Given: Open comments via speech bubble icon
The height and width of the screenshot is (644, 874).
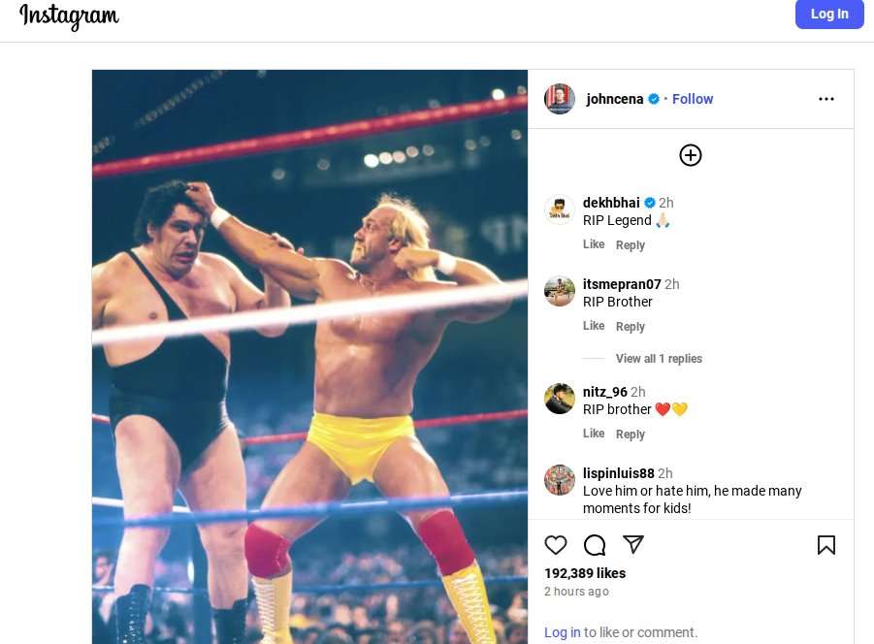Looking at the screenshot, I should [x=595, y=545].
